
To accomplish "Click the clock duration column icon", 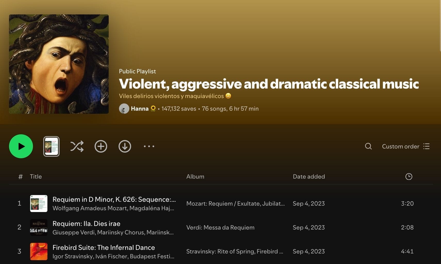I will pyautogui.click(x=409, y=177).
